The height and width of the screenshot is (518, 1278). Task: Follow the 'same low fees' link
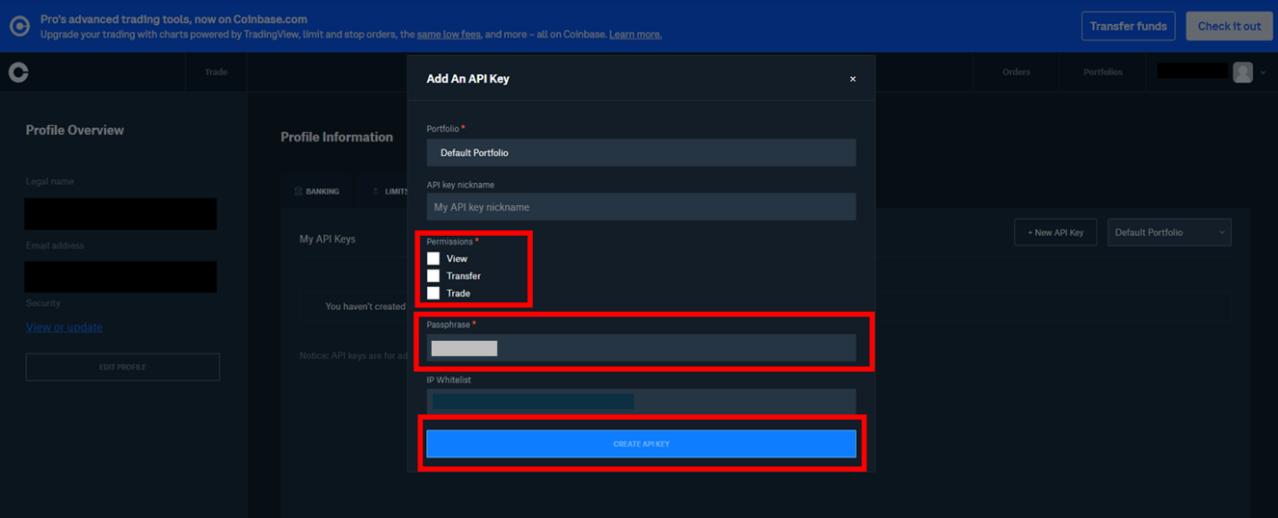pos(449,35)
